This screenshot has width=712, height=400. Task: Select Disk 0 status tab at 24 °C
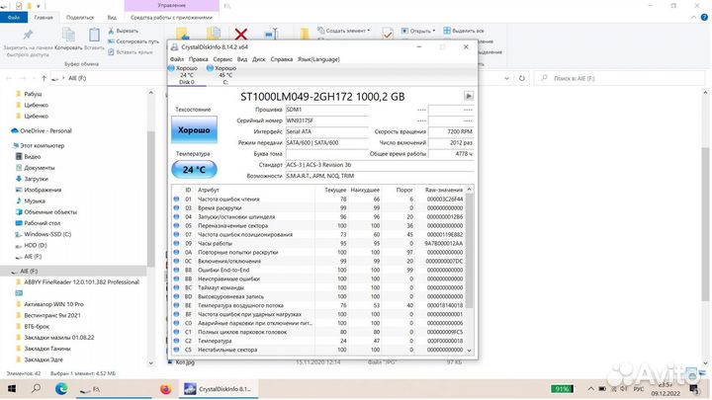187,75
